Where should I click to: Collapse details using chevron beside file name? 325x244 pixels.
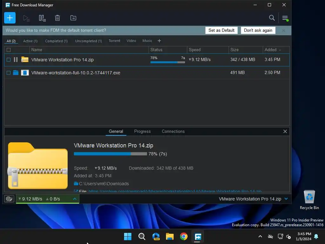286,199
